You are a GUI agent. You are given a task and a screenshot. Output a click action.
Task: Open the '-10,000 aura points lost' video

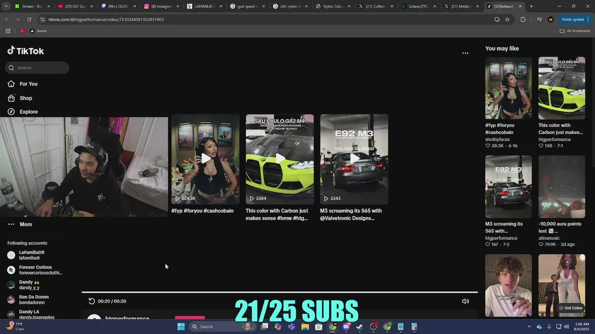[x=562, y=187]
